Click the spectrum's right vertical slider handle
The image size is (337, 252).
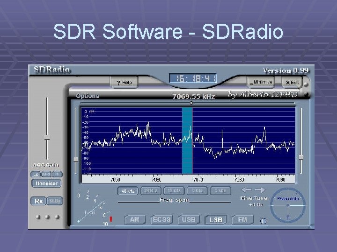[x=301, y=157]
